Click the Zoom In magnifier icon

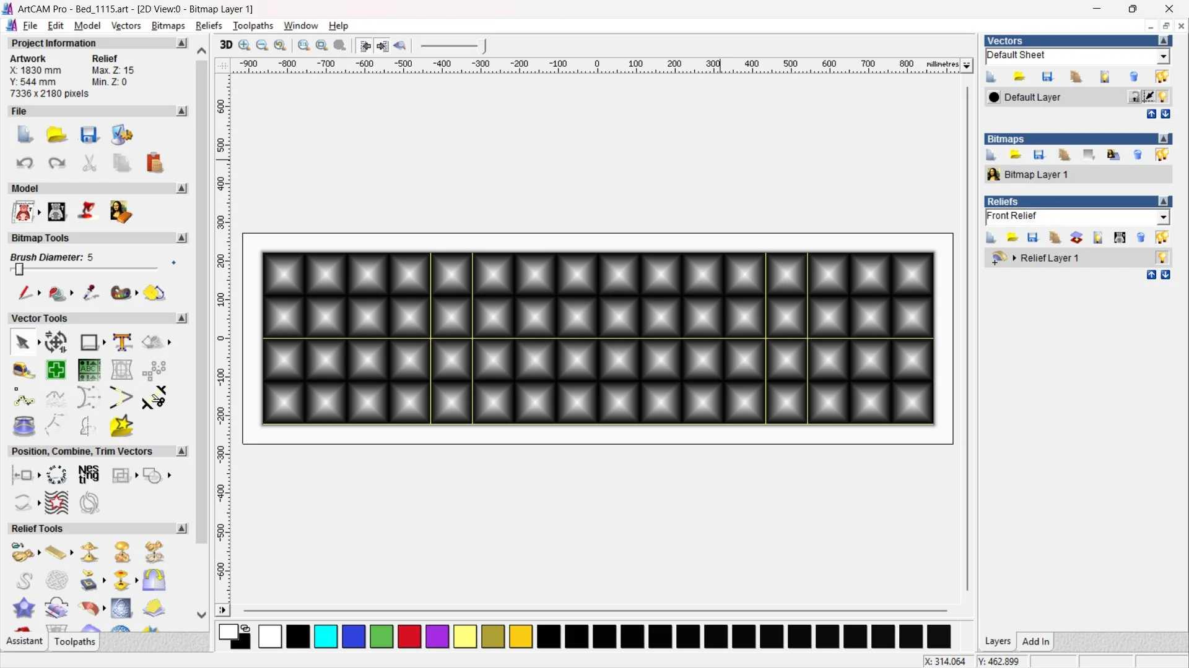(245, 45)
